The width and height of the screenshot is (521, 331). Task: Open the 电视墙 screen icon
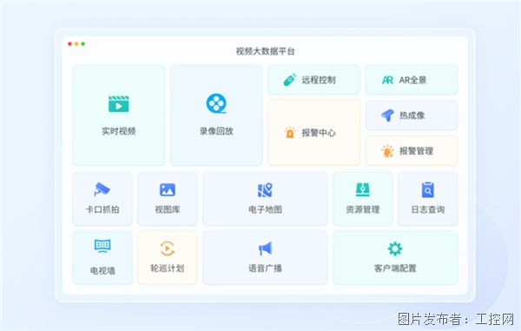tap(102, 246)
